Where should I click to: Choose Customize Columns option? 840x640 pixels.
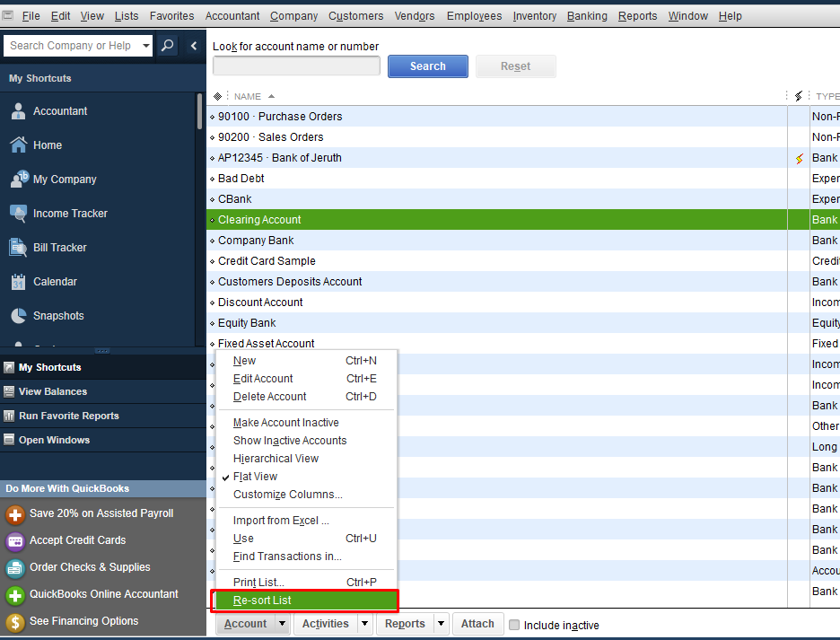(x=287, y=495)
